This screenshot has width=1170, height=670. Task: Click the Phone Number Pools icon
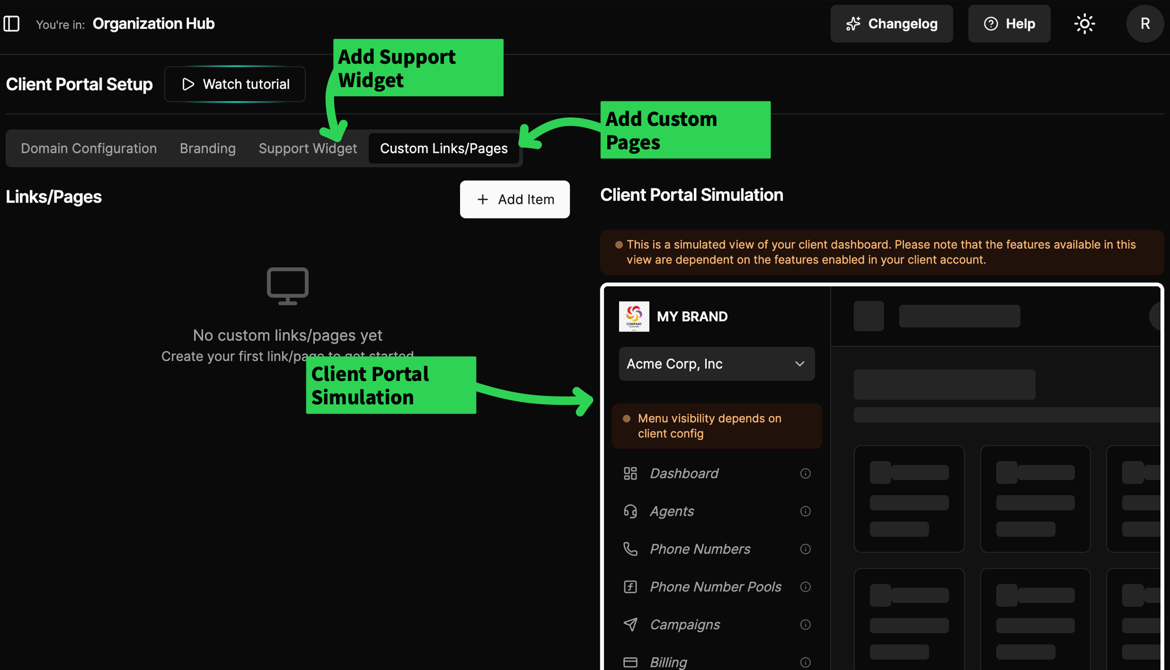630,587
